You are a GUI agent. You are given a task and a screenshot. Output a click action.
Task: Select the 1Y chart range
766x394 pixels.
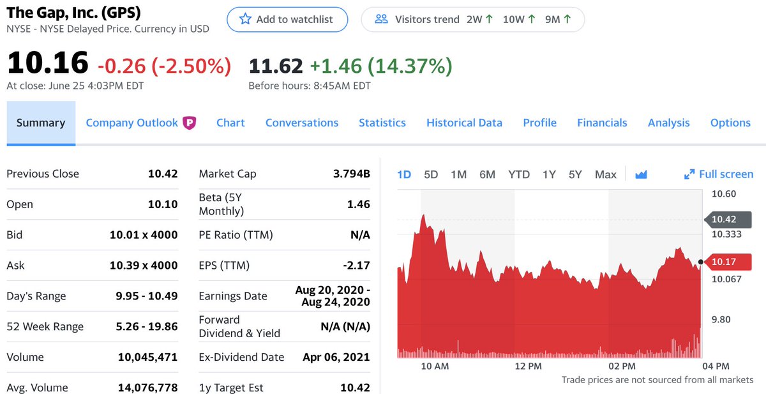(x=549, y=174)
